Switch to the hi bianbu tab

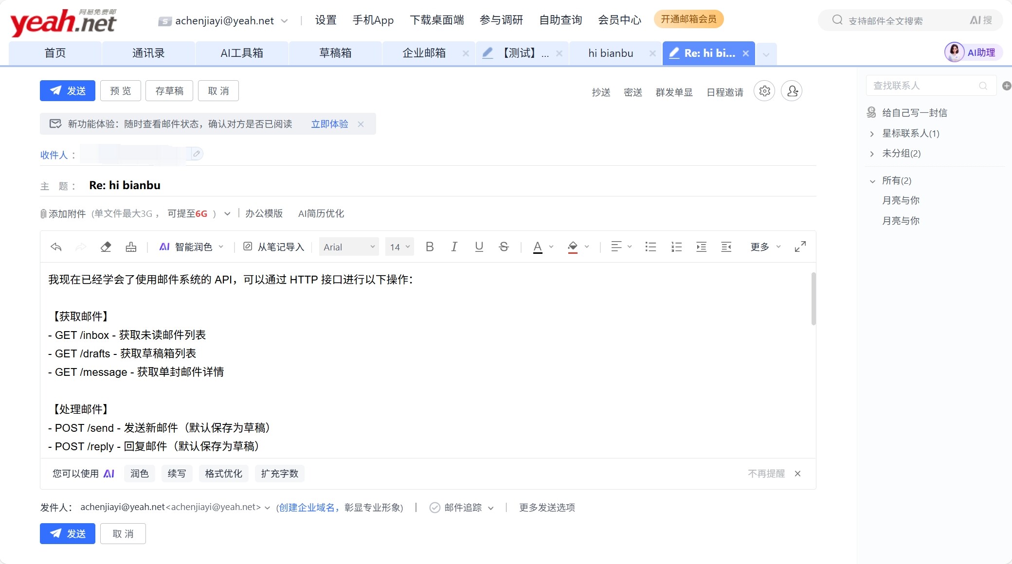[x=611, y=53]
